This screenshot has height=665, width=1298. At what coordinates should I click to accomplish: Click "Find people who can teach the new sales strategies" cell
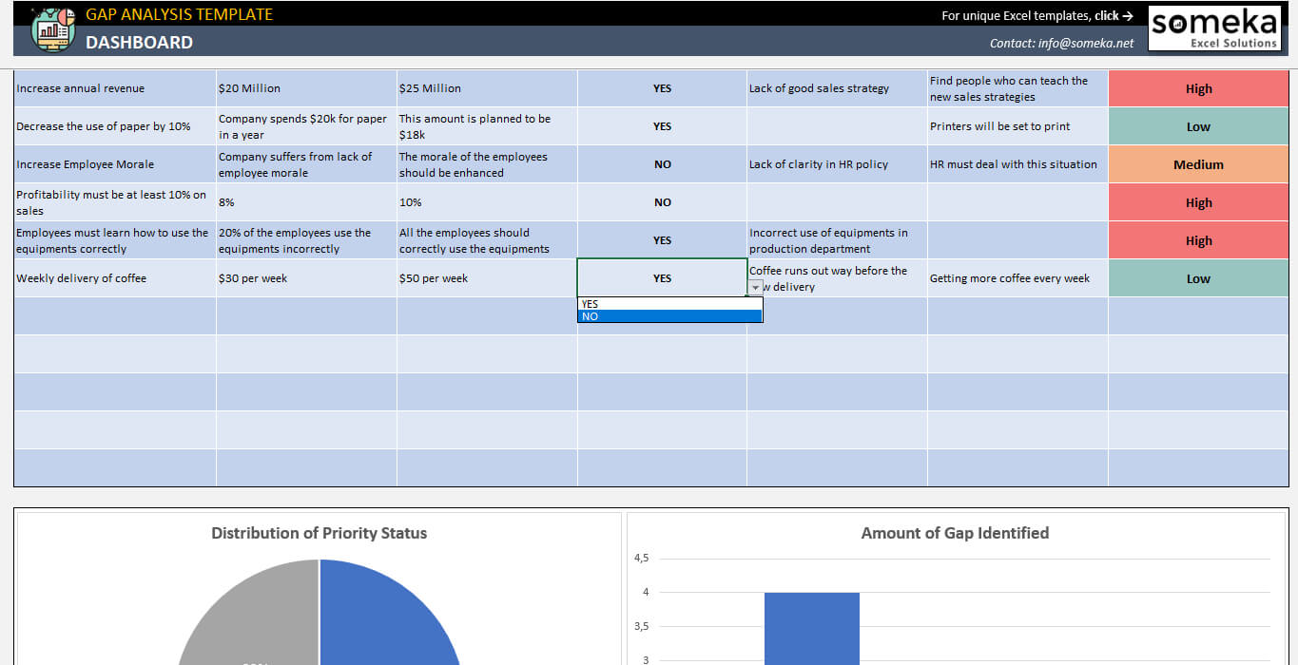point(1017,88)
